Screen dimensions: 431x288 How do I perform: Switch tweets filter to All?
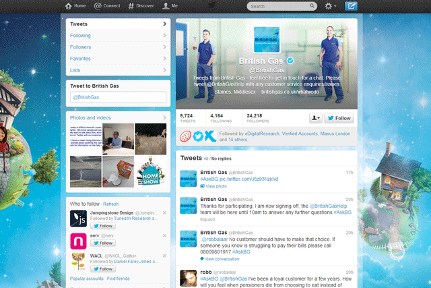(x=206, y=159)
